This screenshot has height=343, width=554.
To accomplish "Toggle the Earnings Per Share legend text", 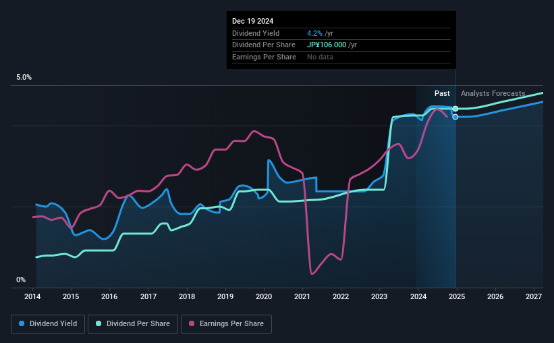I will coord(230,324).
